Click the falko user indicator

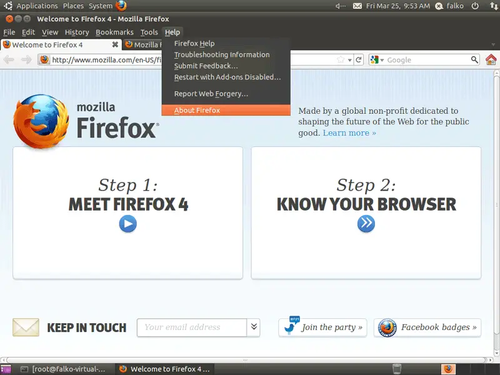(x=449, y=6)
